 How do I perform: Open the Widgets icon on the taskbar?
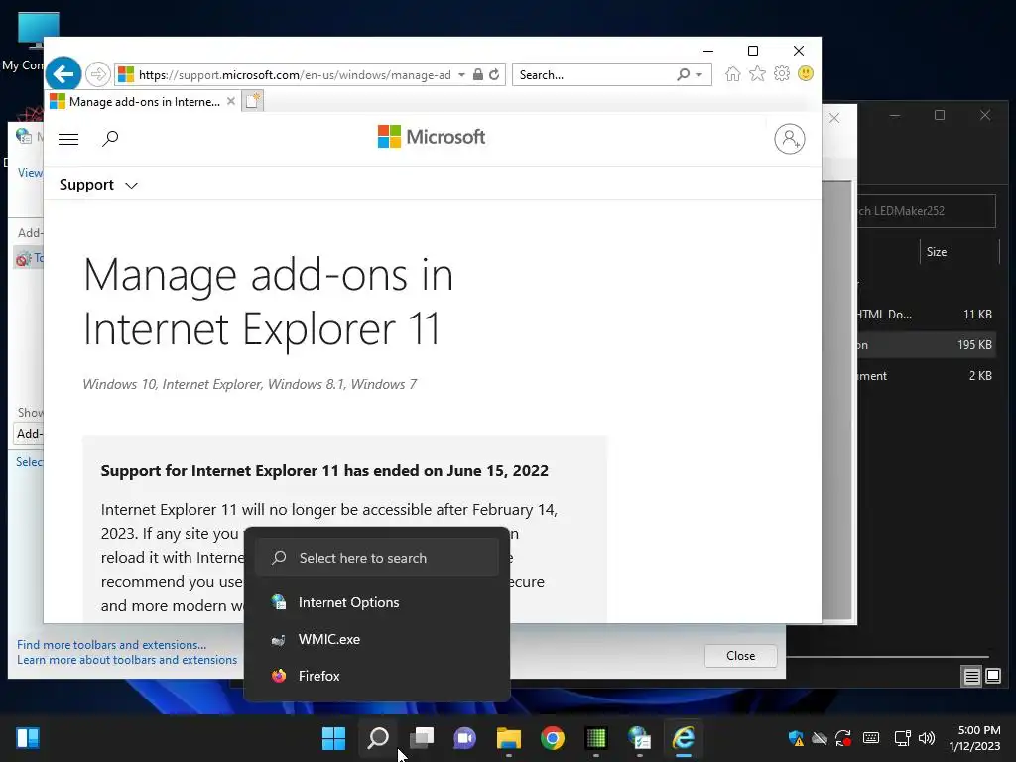click(x=28, y=738)
